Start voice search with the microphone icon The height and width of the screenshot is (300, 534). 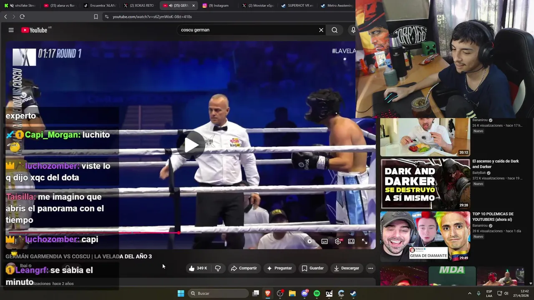pyautogui.click(x=353, y=30)
